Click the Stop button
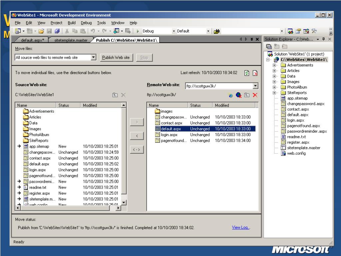 144,57
